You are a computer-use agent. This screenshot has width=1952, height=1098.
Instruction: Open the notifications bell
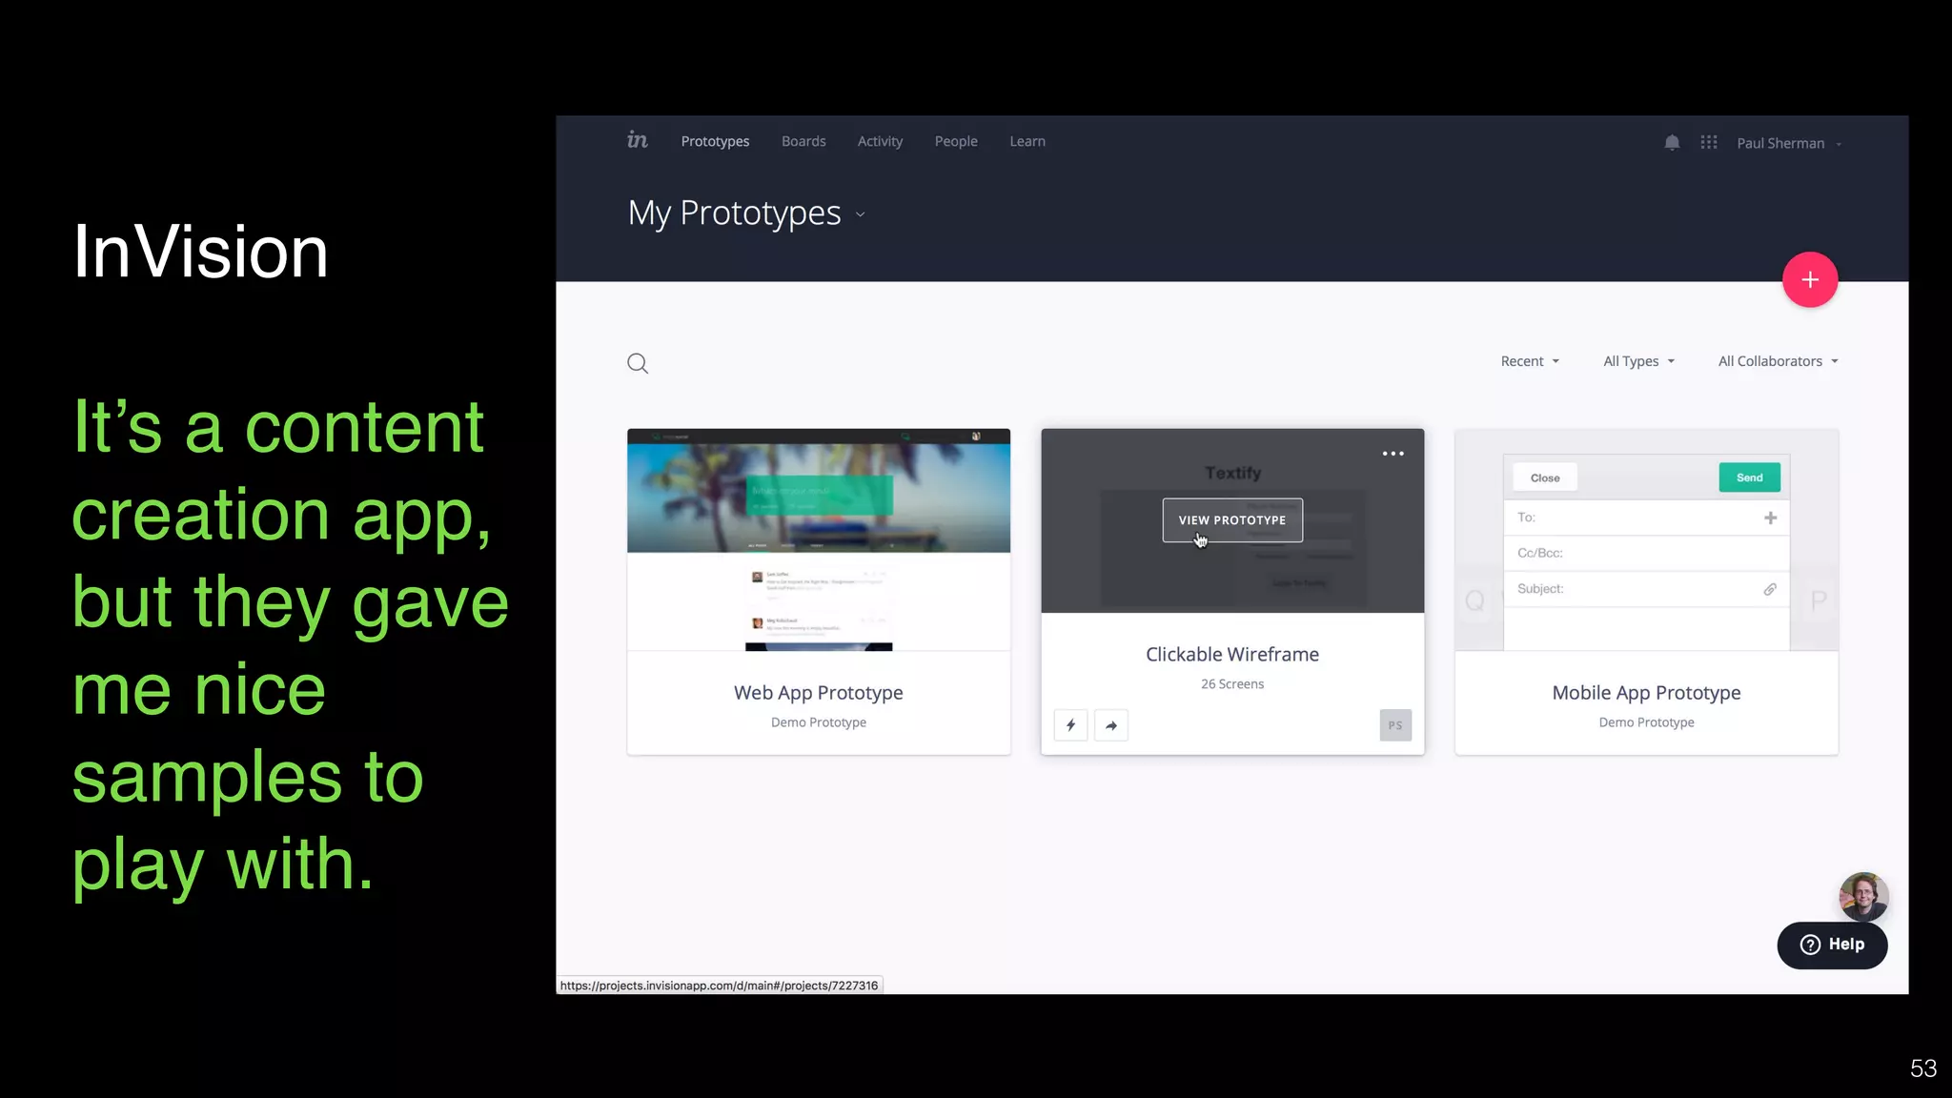[1672, 142]
